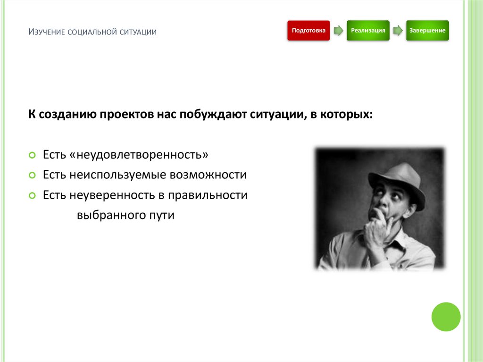Select the Реализация stage block
The width and height of the screenshot is (483, 362).
(x=368, y=30)
